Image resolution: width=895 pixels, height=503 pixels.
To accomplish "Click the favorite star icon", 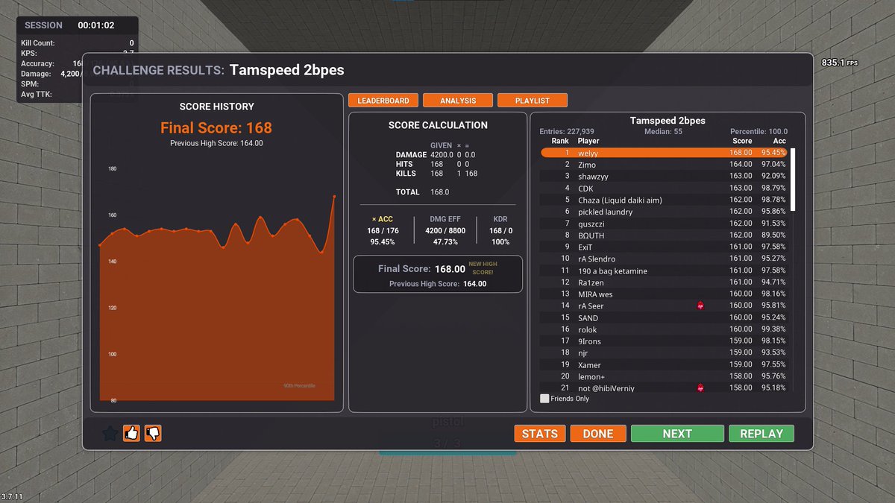I will (x=110, y=433).
